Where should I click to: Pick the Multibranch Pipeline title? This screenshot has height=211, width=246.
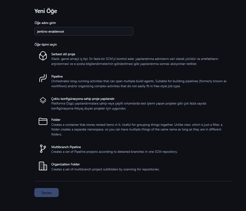point(66,147)
